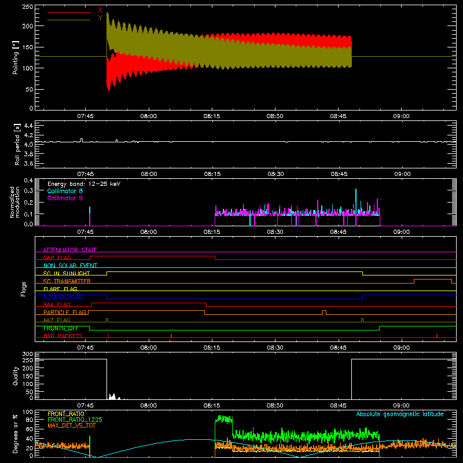Click the BAD_PACKETS label
The width and height of the screenshot is (463, 463).
[x=63, y=336]
